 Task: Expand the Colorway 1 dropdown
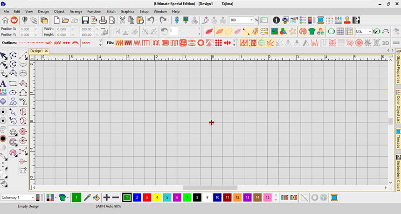click(x=33, y=198)
